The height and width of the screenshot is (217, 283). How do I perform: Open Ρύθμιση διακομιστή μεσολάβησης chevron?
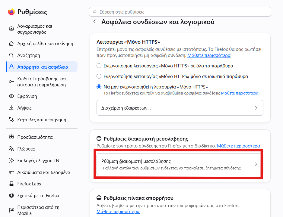256,164
